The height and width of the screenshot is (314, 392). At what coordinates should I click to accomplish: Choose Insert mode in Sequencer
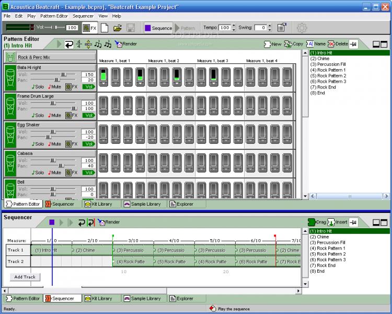[x=337, y=222]
